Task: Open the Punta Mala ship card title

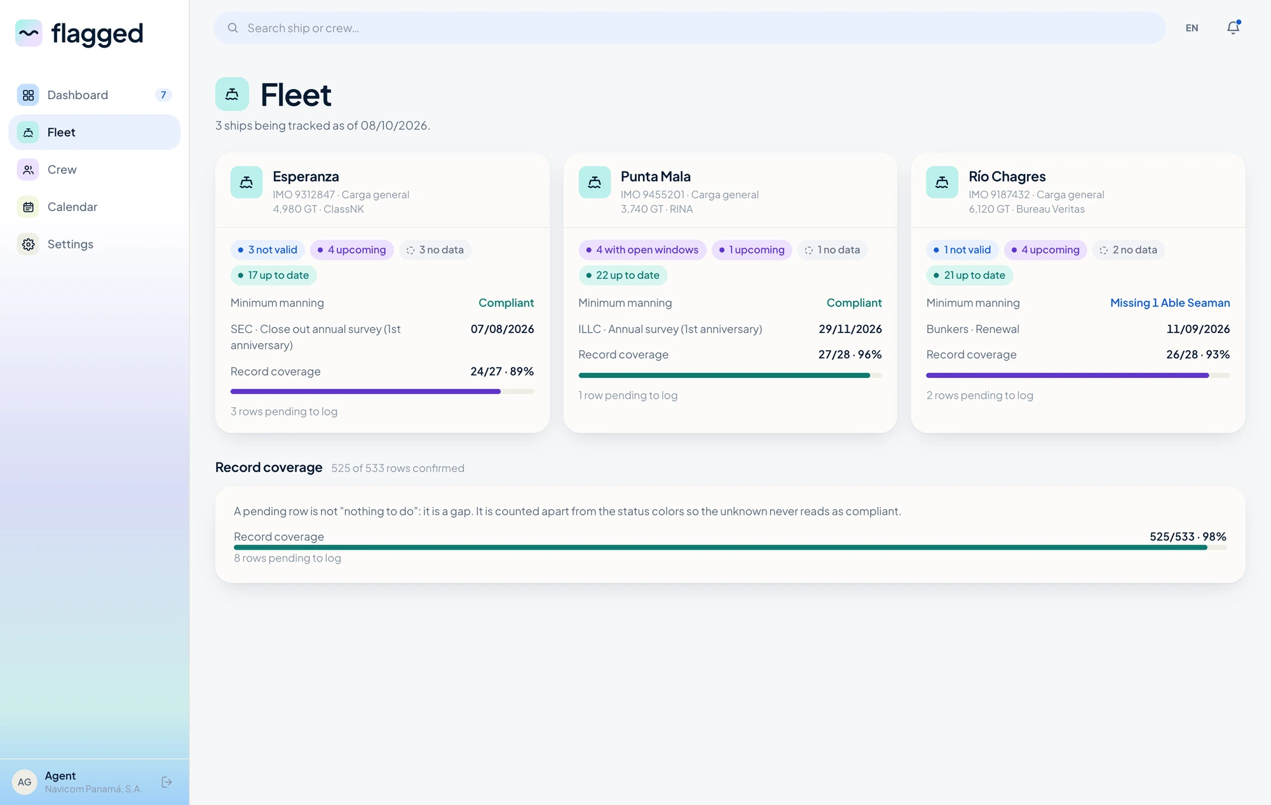Action: 655,177
